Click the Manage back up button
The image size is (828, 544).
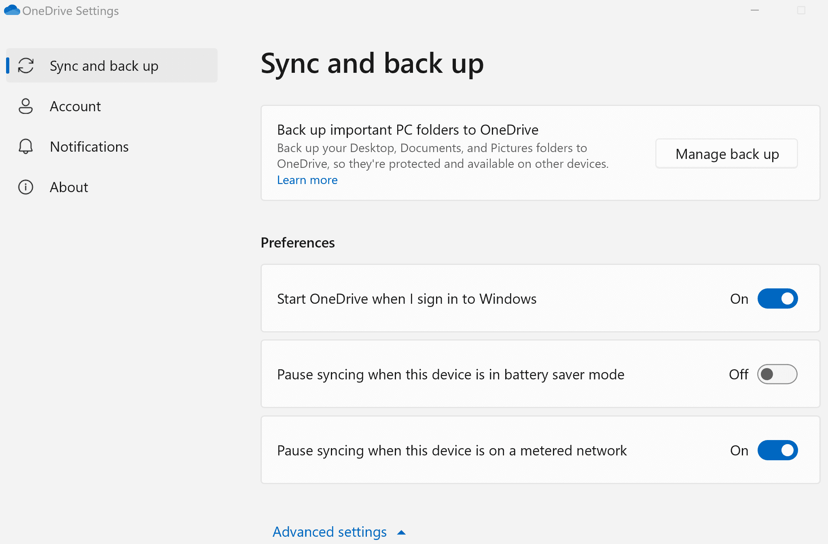(726, 154)
